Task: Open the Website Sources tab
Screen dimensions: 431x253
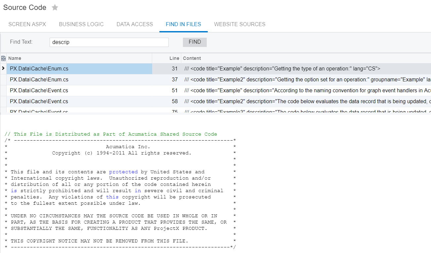Action: tap(240, 24)
